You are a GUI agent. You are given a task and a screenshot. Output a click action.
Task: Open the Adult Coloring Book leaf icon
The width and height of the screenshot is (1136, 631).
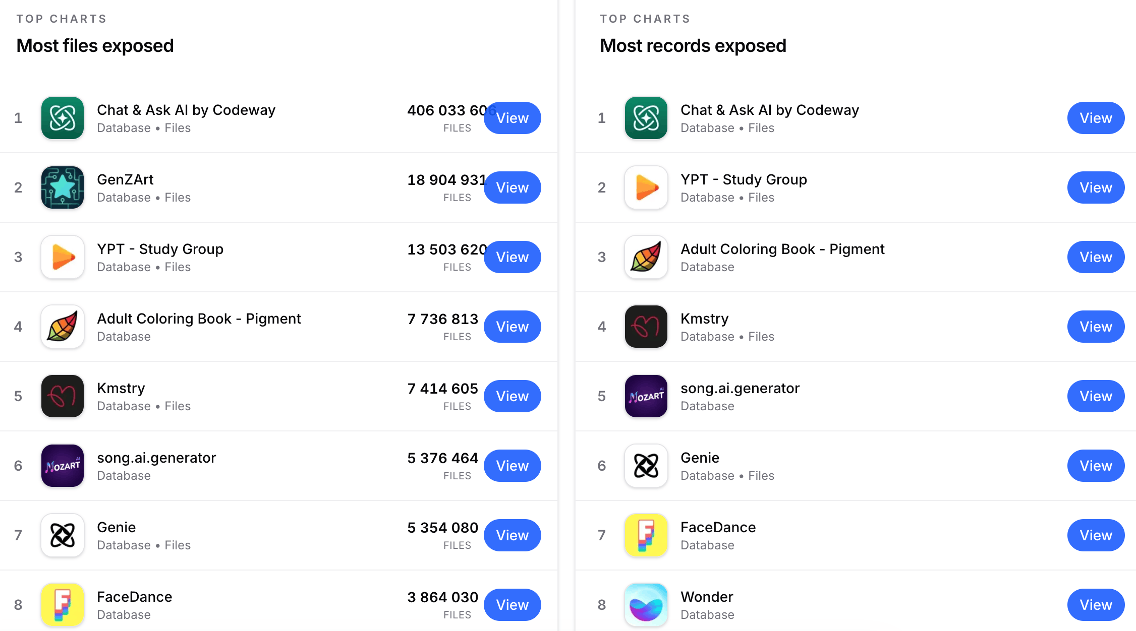(x=62, y=327)
